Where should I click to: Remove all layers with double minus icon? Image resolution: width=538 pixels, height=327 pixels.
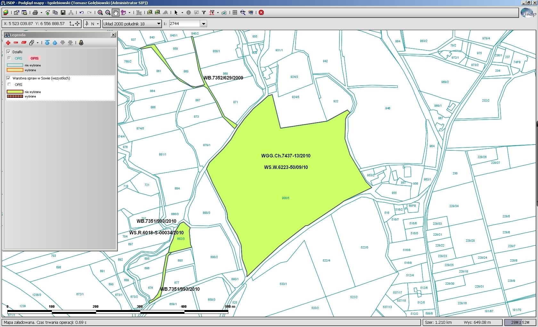pos(23,43)
